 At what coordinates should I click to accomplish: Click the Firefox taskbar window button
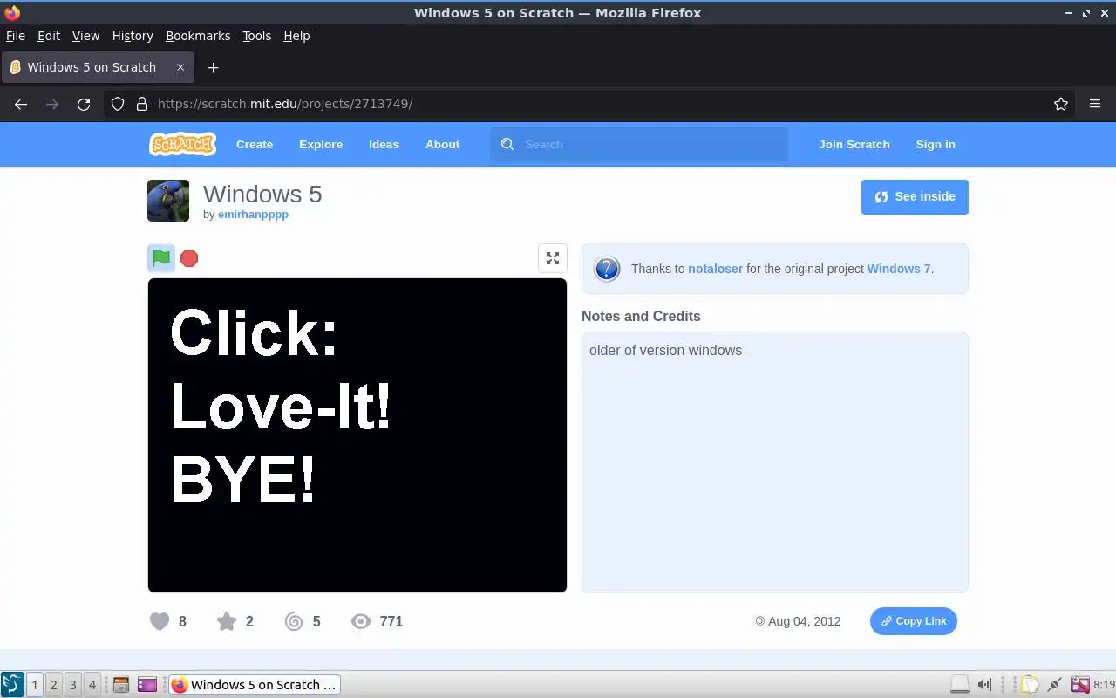coord(254,685)
